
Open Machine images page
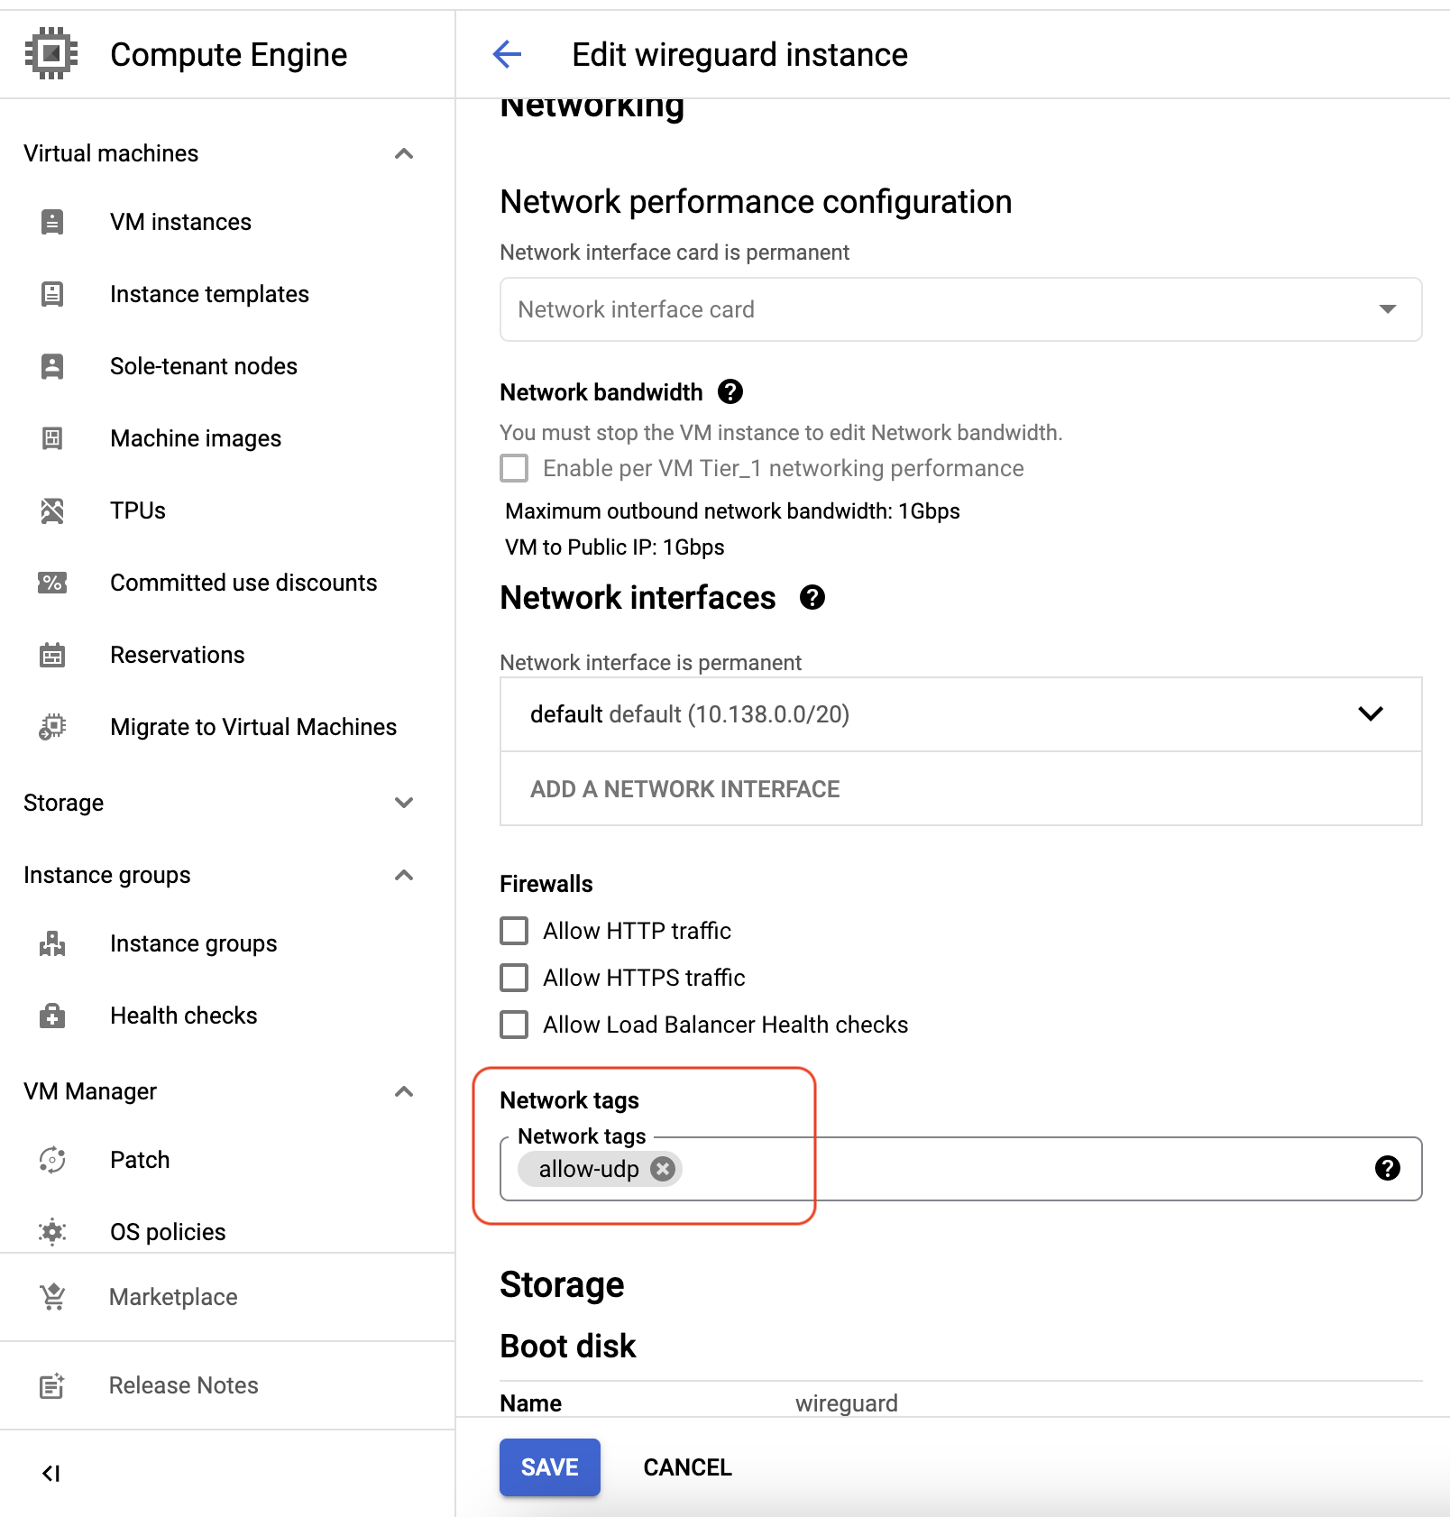pos(196,438)
